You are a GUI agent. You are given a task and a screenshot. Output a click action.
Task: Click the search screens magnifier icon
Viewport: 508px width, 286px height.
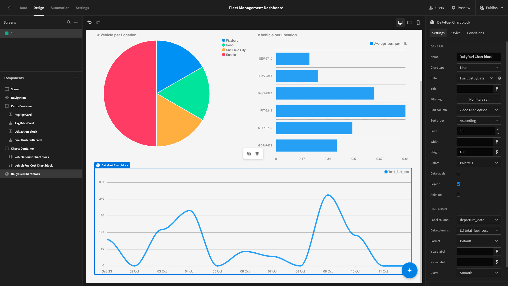pos(69,22)
